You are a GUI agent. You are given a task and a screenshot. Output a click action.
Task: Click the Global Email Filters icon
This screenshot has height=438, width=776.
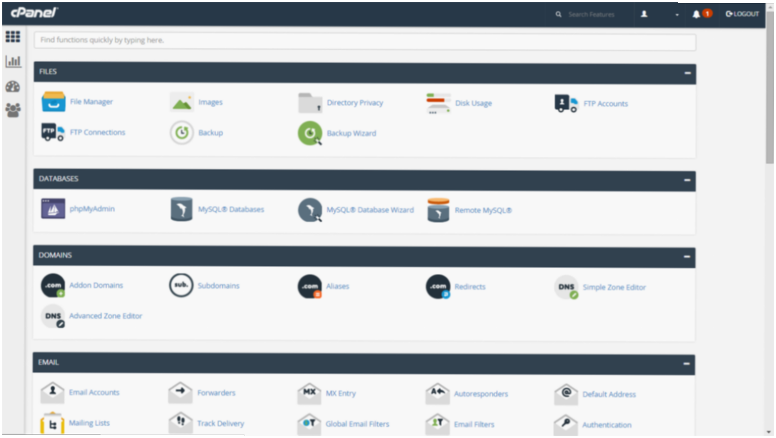(309, 424)
